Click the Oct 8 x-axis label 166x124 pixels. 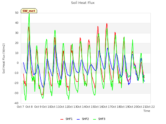29,107
